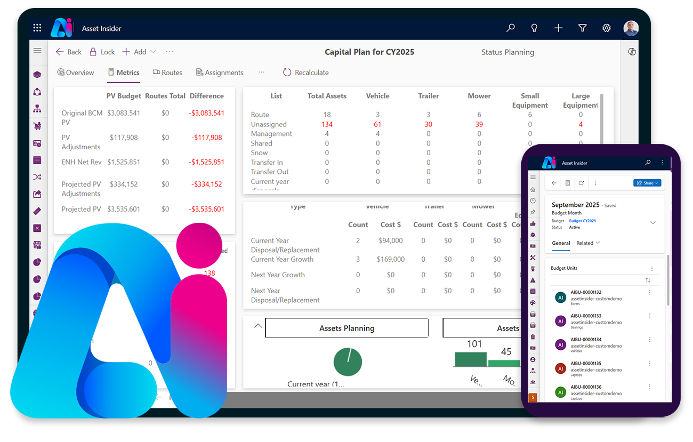Open the settings gear icon
The width and height of the screenshot is (693, 442).
(606, 28)
